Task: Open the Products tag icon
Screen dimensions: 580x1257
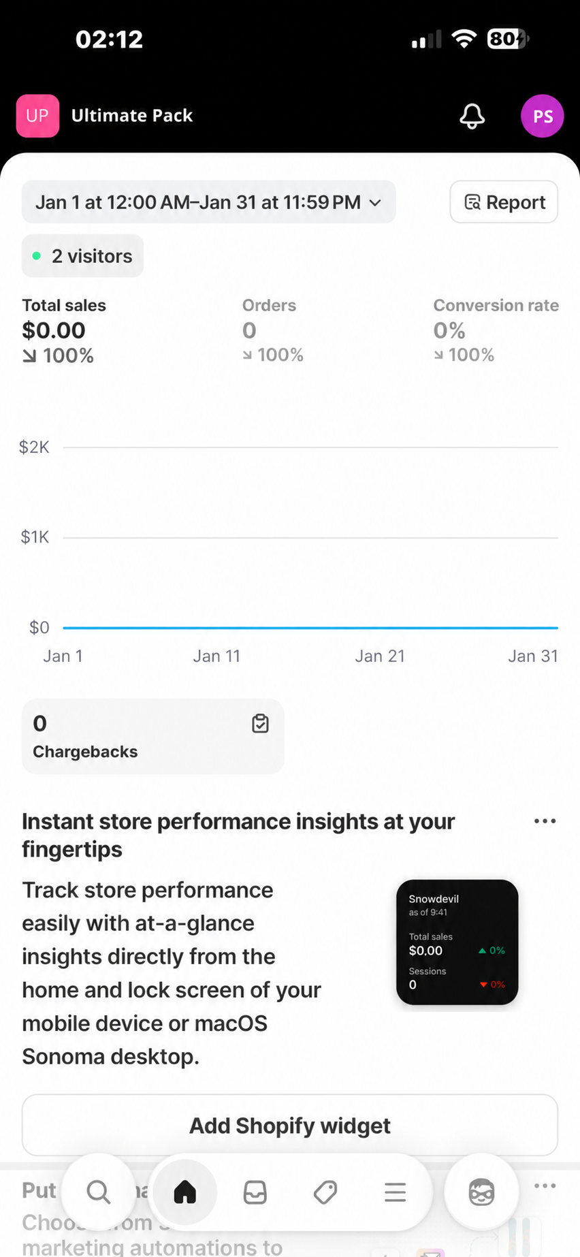Action: [x=325, y=1192]
